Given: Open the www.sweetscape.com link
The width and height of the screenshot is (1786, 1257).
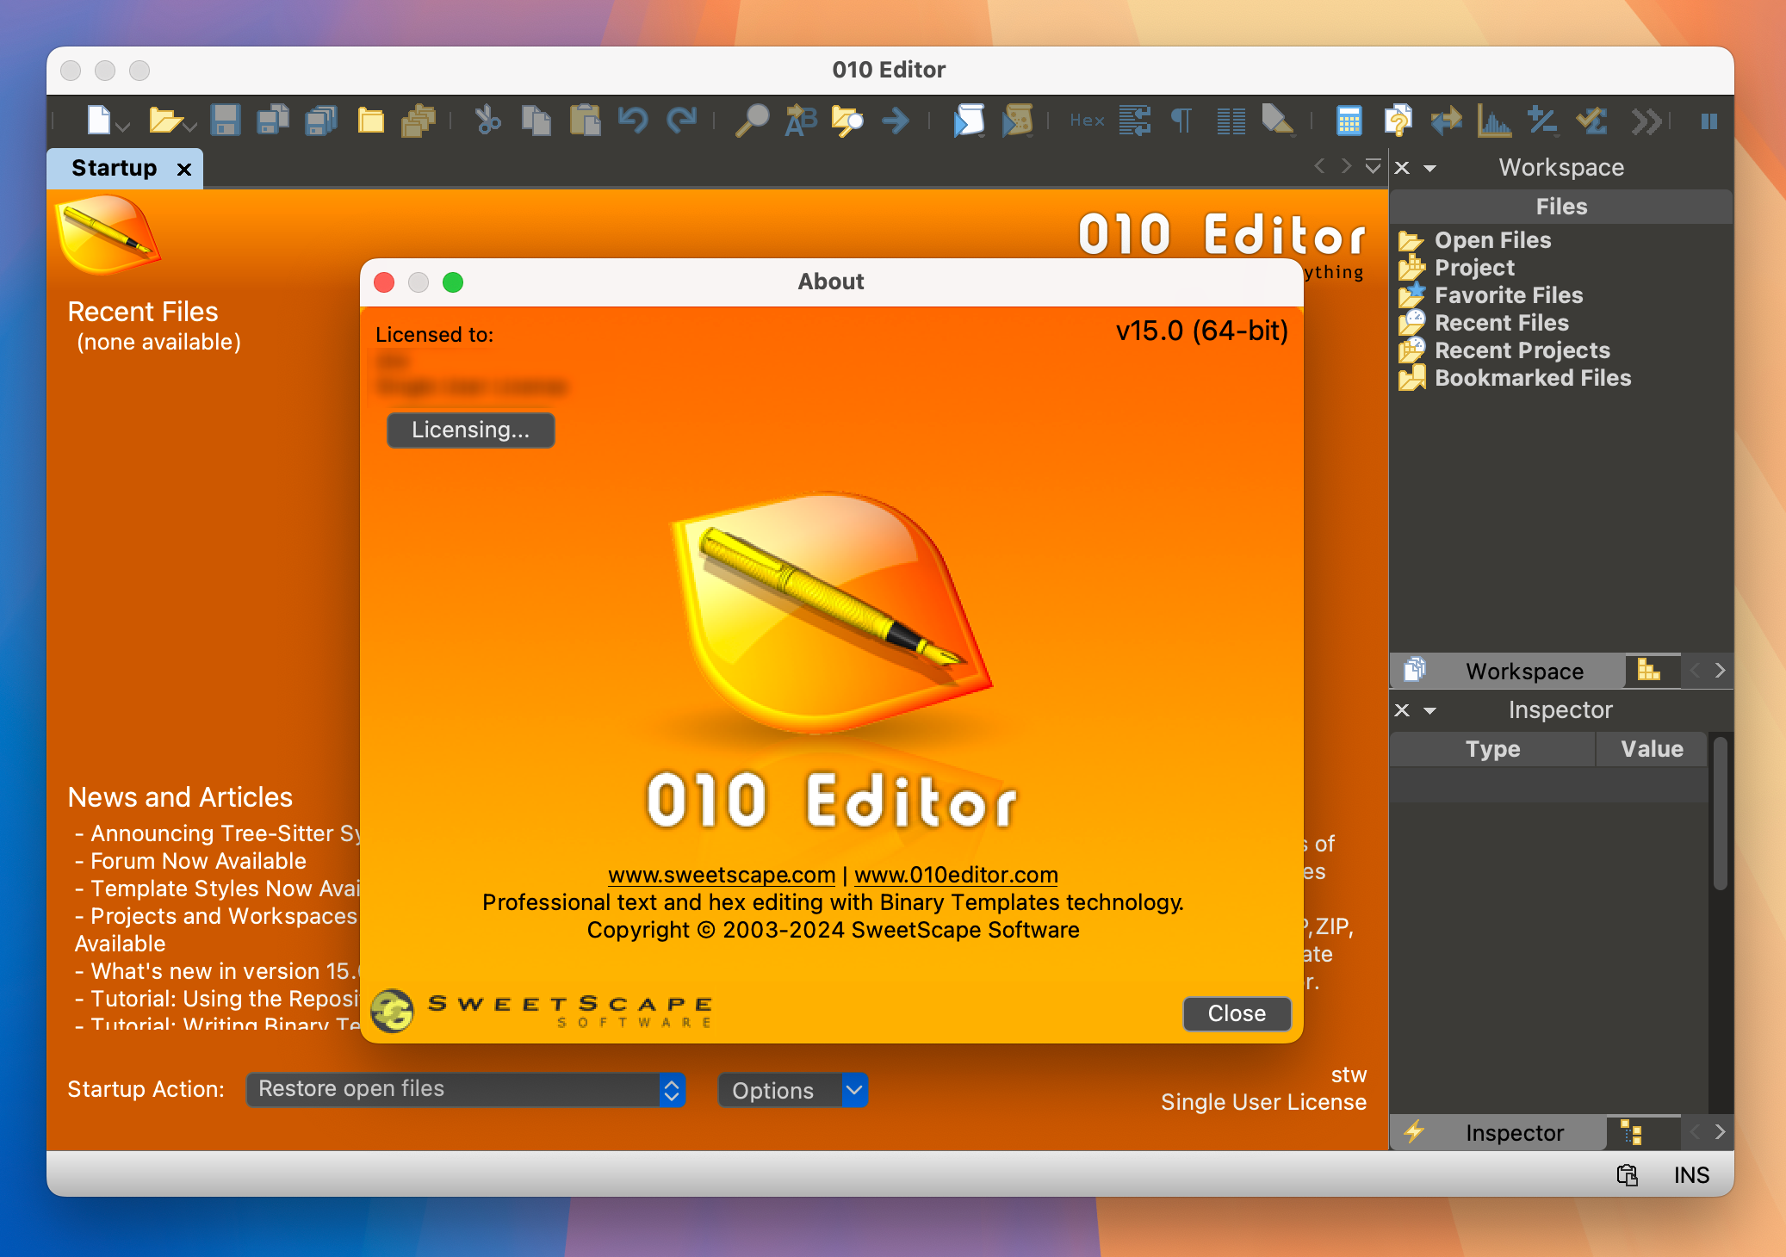Looking at the screenshot, I should (x=722, y=875).
